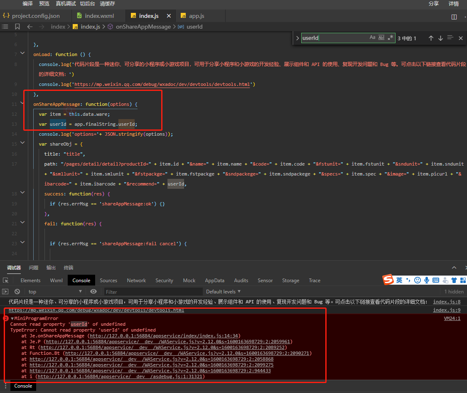The height and width of the screenshot is (393, 467).
Task: Click the bookmark icon
Action: (17, 27)
